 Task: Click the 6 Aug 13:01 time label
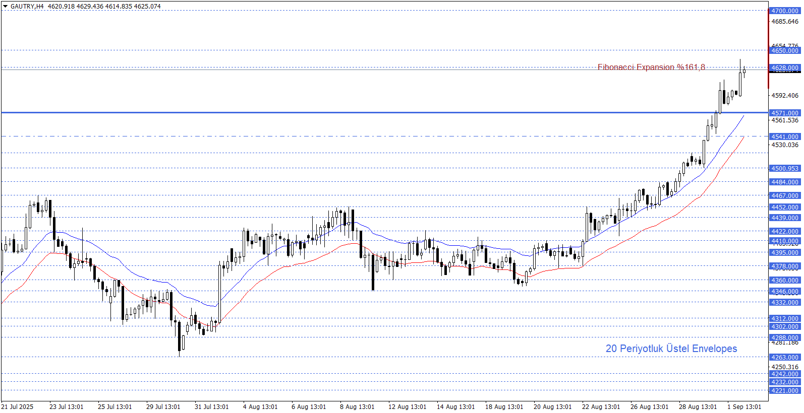(309, 407)
